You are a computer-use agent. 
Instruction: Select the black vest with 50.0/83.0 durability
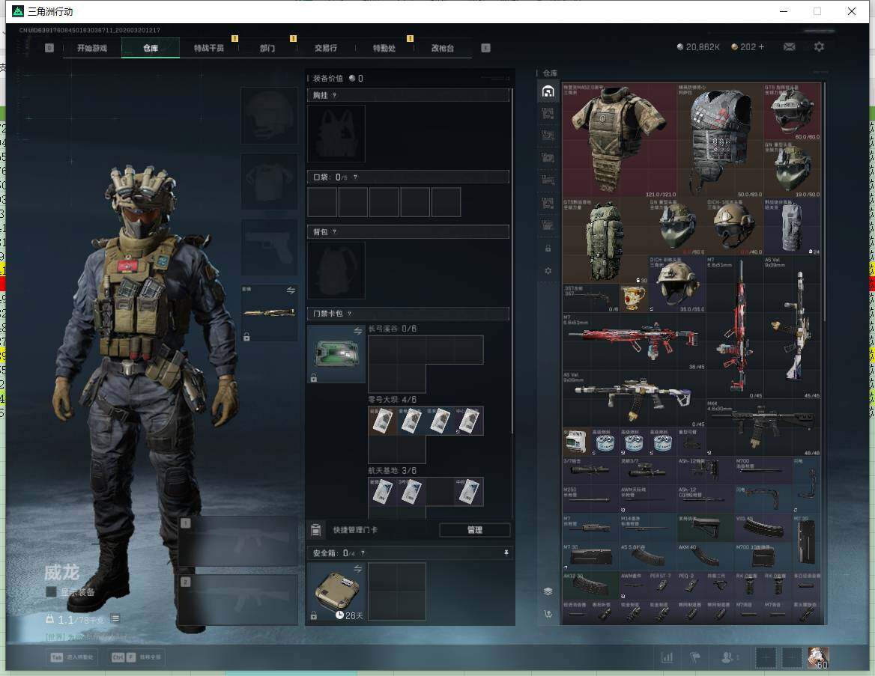(720, 140)
